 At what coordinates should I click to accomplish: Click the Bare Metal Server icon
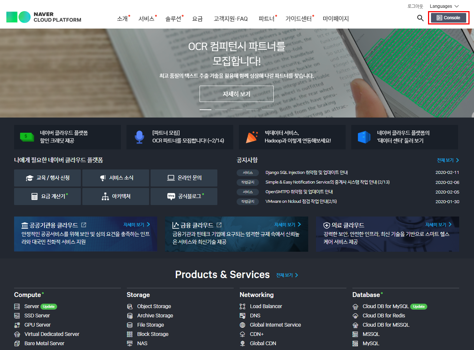(x=17, y=344)
